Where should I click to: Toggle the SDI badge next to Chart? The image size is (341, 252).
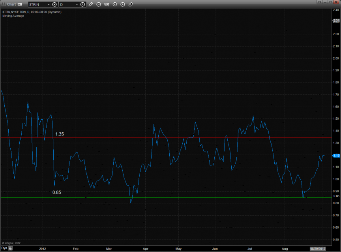tap(19, 4)
